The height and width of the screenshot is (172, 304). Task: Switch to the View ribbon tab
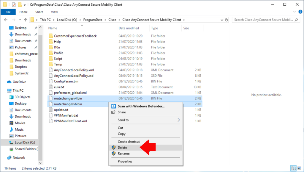(55, 12)
